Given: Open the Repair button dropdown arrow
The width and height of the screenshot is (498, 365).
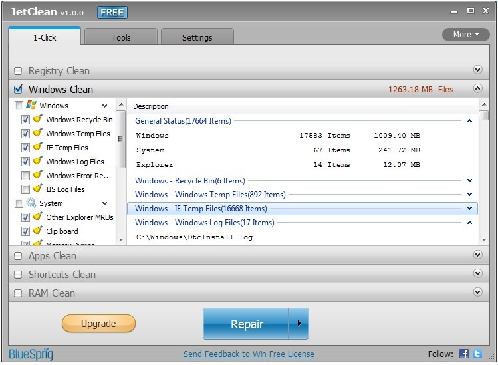Looking at the screenshot, I should 299,324.
